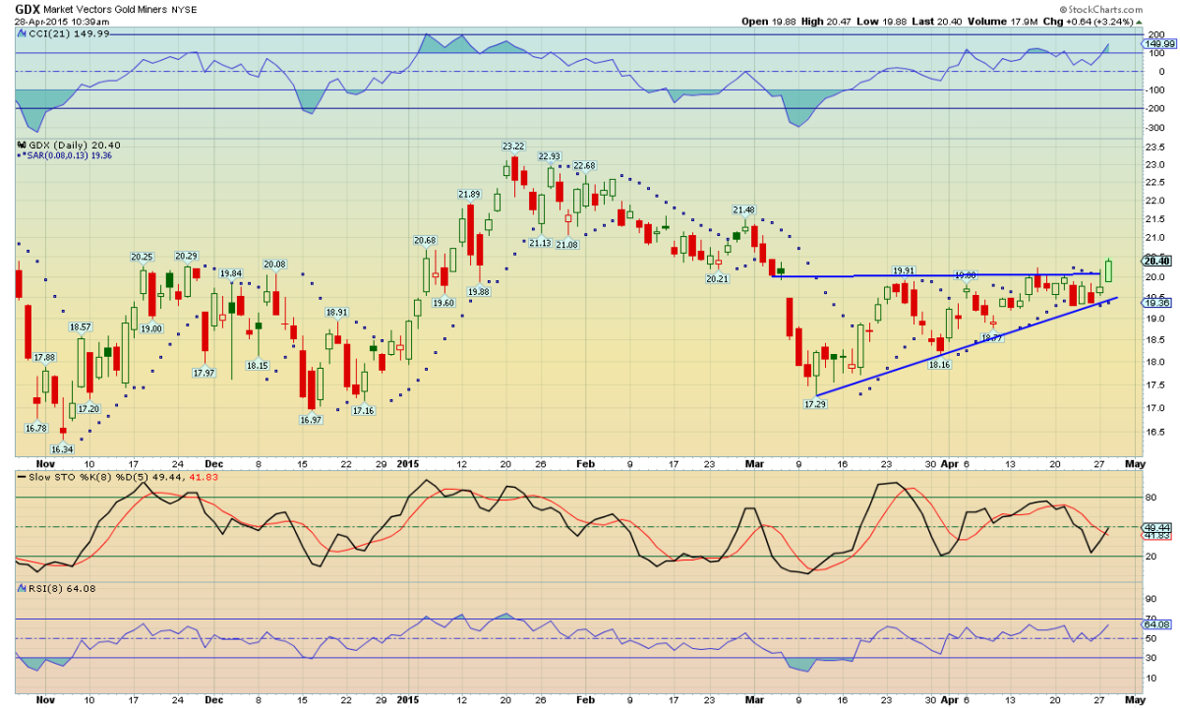This screenshot has width=1180, height=708.
Task: Click the "Open" label in the quote header
Action: click(x=755, y=20)
